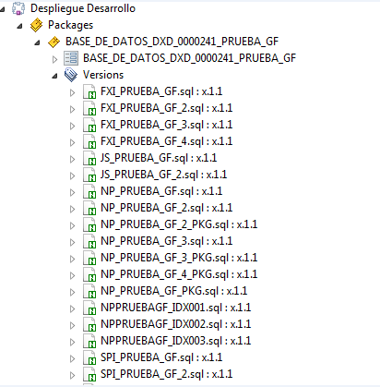Click the Versions tag icon
The height and width of the screenshot is (387, 380).
click(x=71, y=75)
